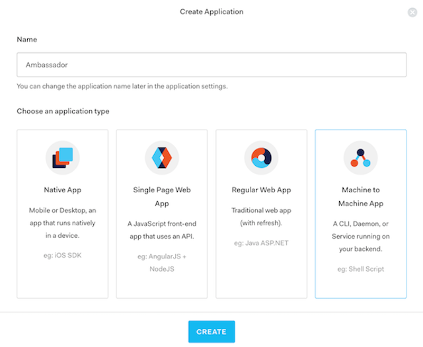Screen dimensions: 423x347
Task: Click the 'Choose an application type' label
Action: click(63, 111)
